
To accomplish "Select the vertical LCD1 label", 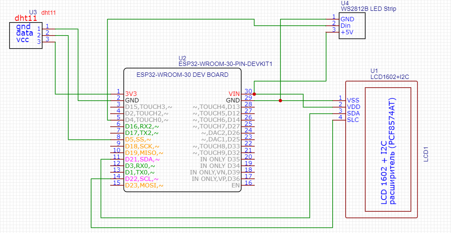I will [426, 154].
